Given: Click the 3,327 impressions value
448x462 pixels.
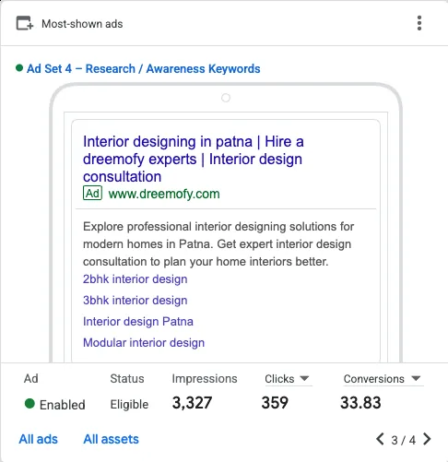Looking at the screenshot, I should click(x=192, y=403).
